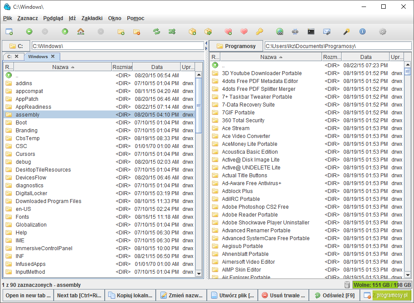The width and height of the screenshot is (414, 303).
Task: Select the 360 Total Security folder
Action: 307,121
